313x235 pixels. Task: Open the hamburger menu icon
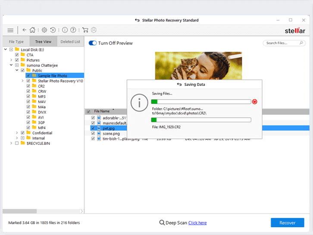pos(10,30)
